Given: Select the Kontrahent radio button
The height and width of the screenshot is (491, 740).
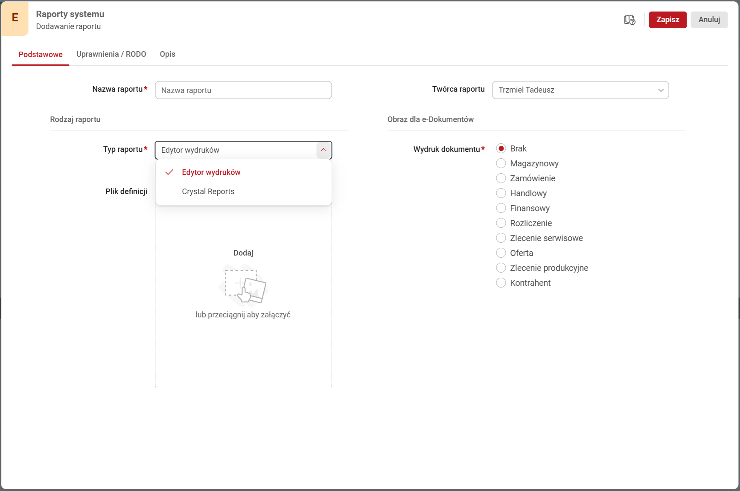Looking at the screenshot, I should (501, 283).
